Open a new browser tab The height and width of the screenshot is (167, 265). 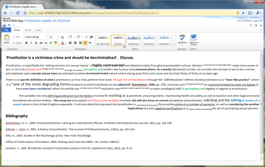click(46, 7)
